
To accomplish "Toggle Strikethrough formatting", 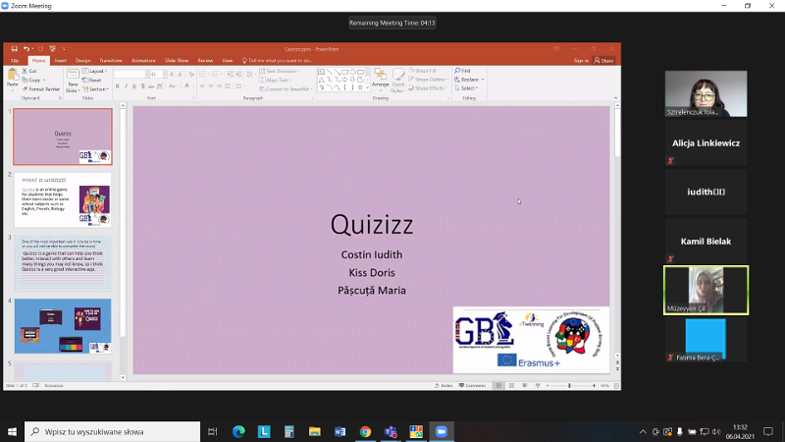I will tap(151, 86).
